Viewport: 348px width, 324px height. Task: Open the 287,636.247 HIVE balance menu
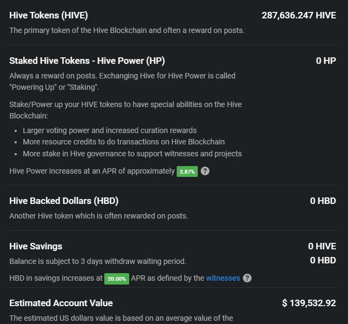click(x=299, y=15)
